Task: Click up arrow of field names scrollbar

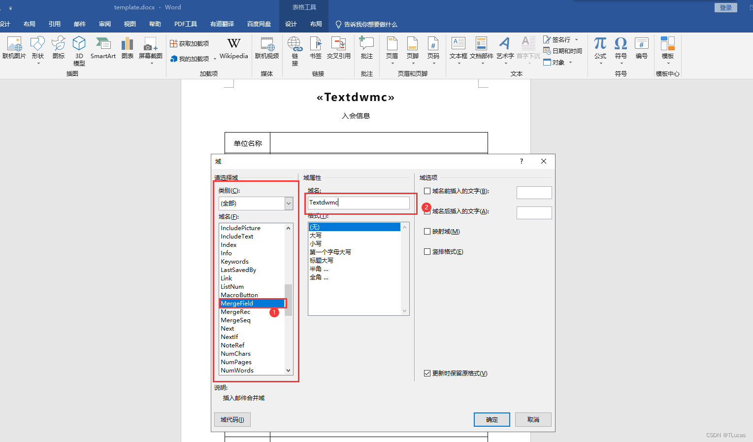Action: [289, 228]
